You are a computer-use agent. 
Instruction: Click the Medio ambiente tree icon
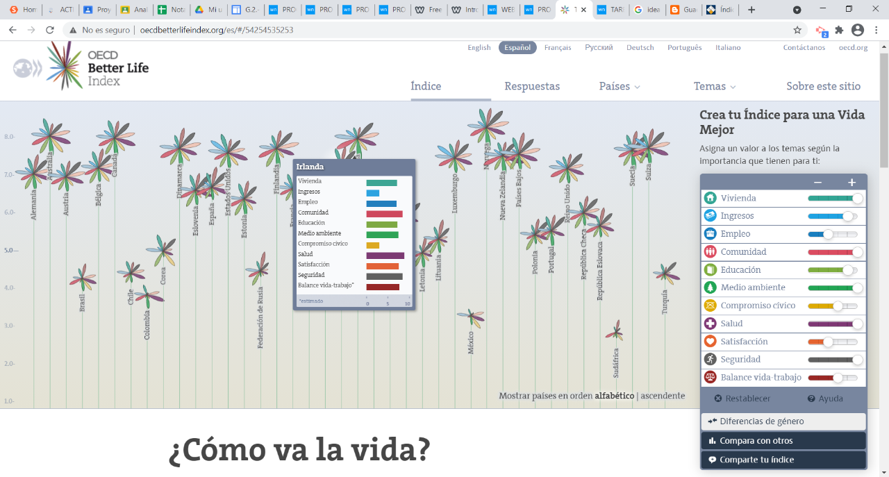(711, 287)
